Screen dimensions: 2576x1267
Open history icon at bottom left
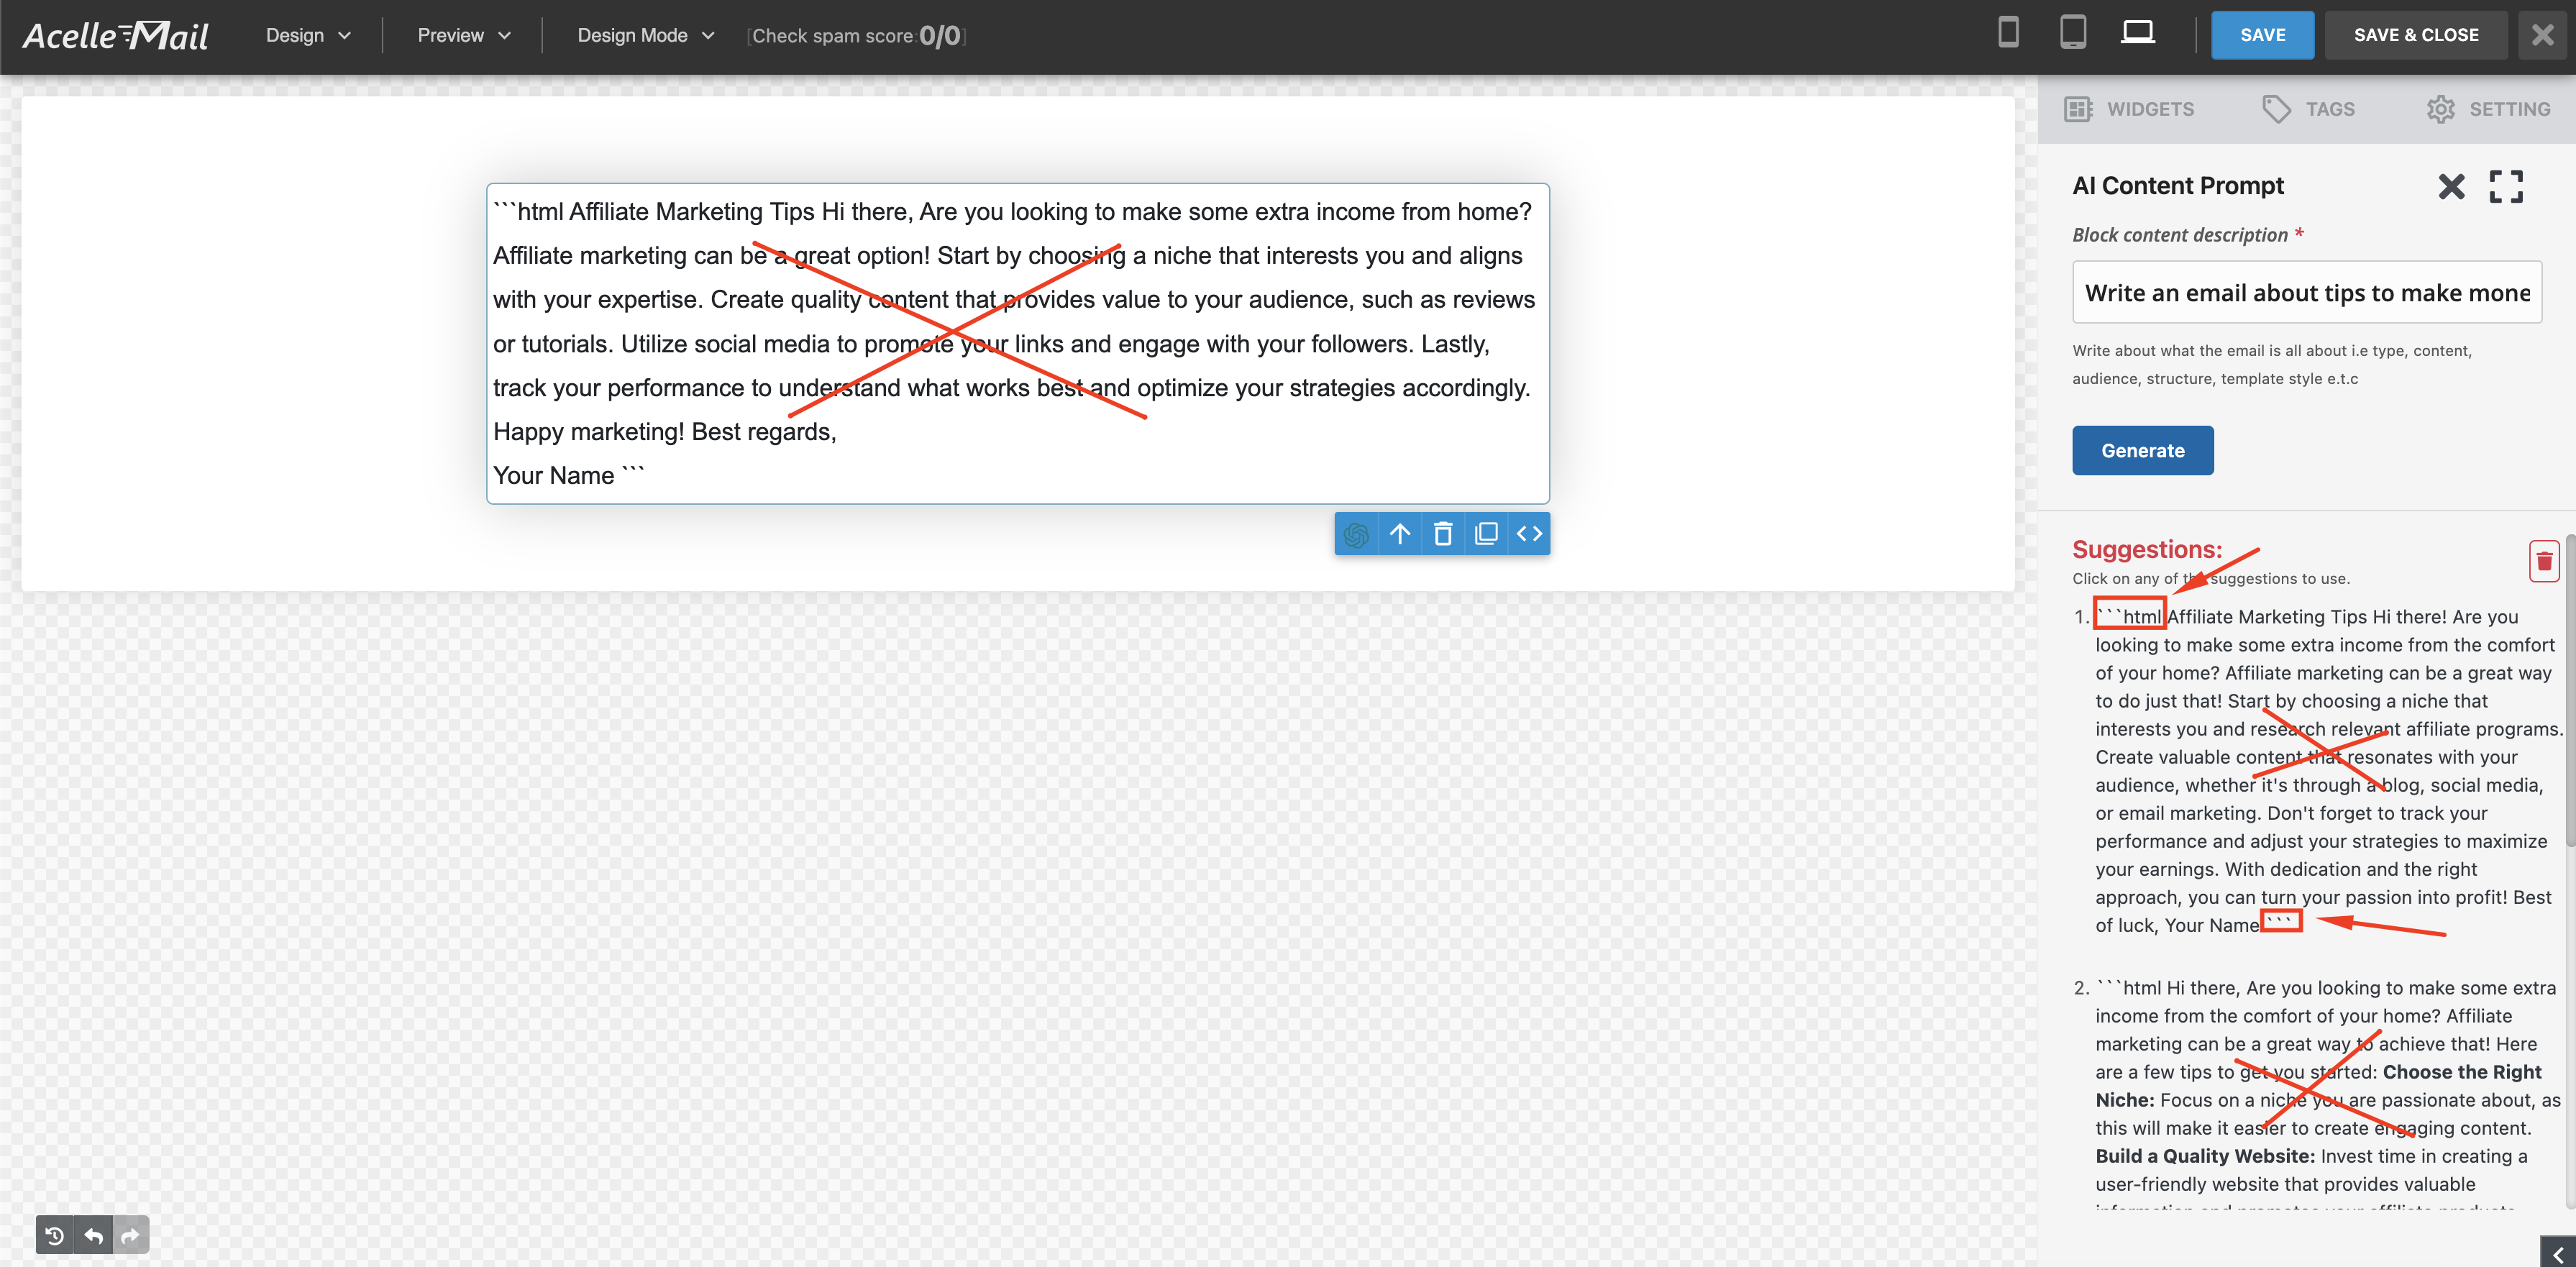click(55, 1236)
